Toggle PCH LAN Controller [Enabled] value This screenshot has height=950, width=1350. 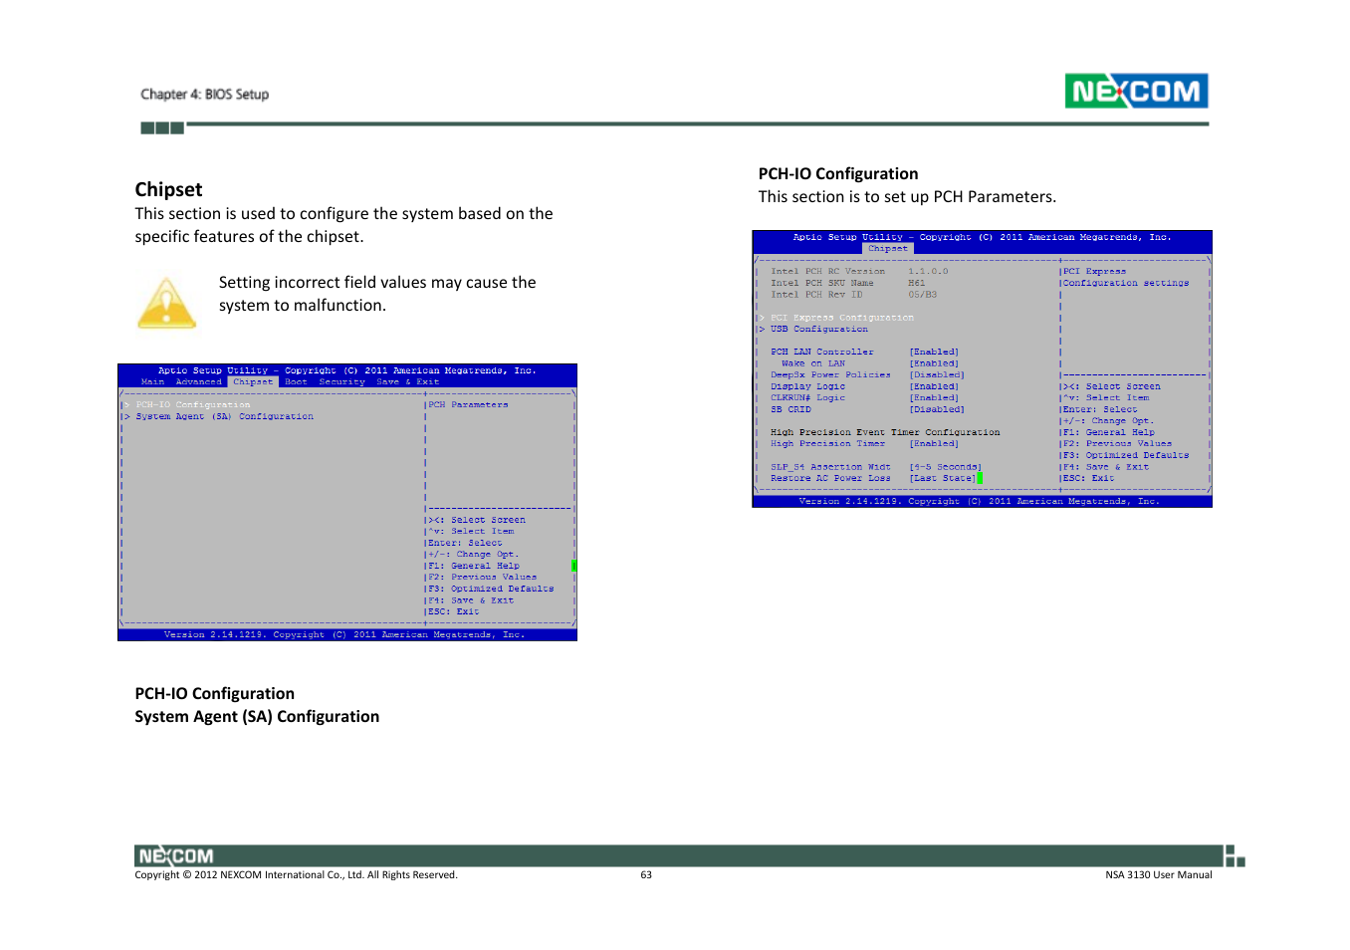point(934,353)
